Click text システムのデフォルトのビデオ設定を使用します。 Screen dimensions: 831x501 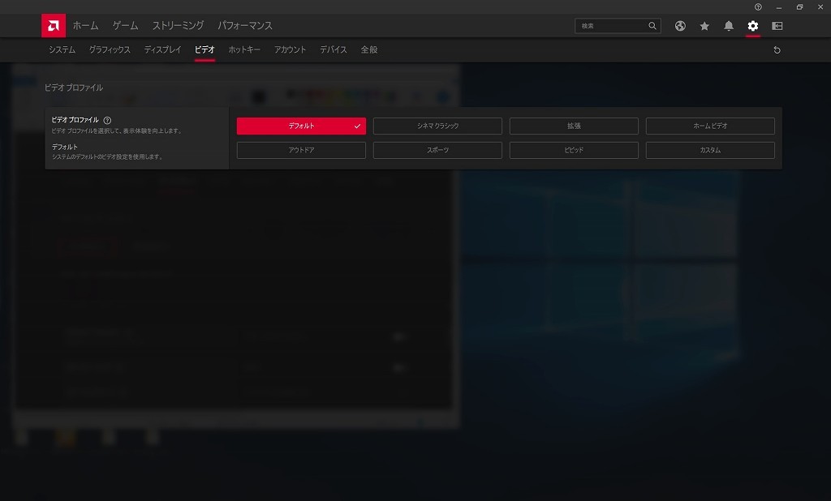(x=108, y=156)
